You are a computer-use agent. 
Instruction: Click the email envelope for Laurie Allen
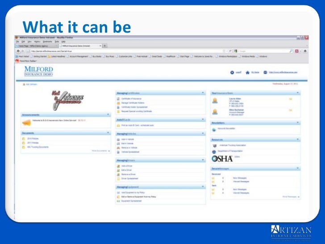291,99
